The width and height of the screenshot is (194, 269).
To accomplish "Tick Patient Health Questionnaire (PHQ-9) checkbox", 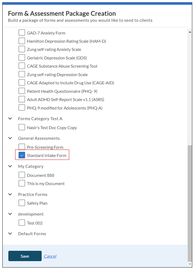I will (x=22, y=91).
